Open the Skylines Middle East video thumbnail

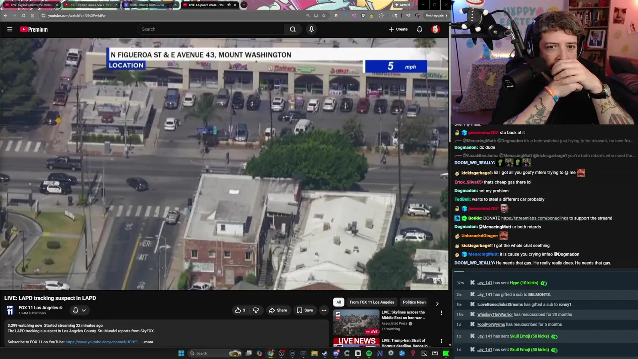pos(356,323)
